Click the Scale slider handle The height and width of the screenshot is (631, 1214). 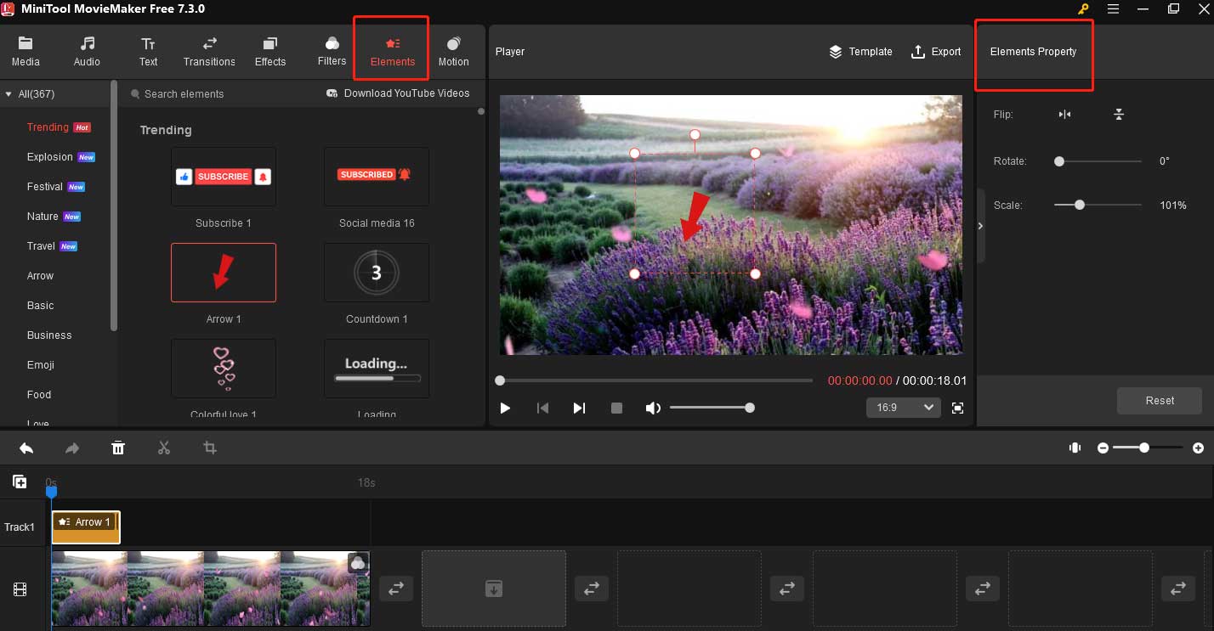[1080, 205]
